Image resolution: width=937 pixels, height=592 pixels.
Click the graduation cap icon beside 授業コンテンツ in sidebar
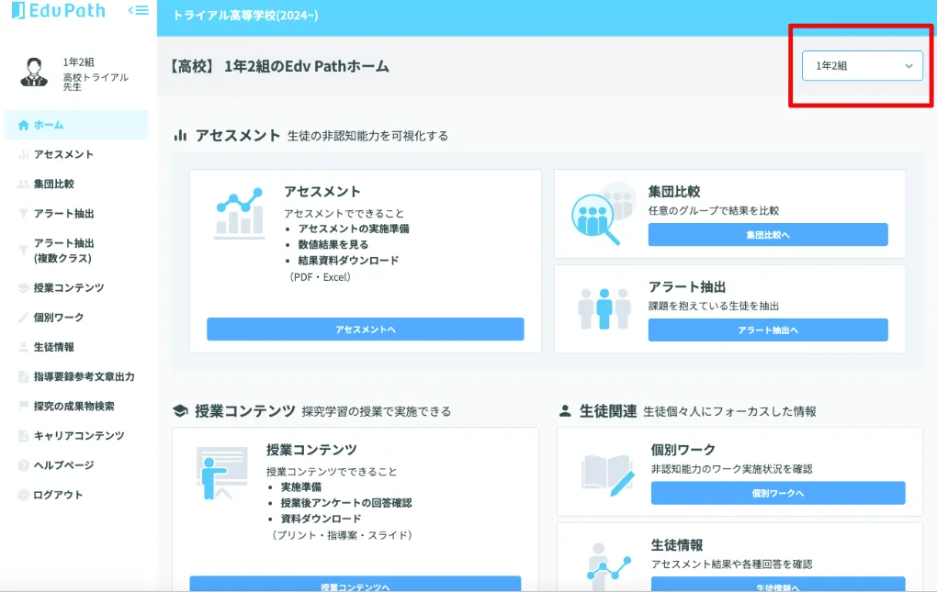tap(23, 288)
